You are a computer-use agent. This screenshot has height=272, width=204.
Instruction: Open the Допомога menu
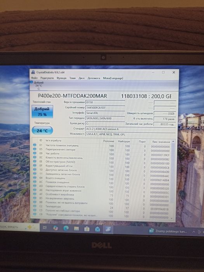94,78
